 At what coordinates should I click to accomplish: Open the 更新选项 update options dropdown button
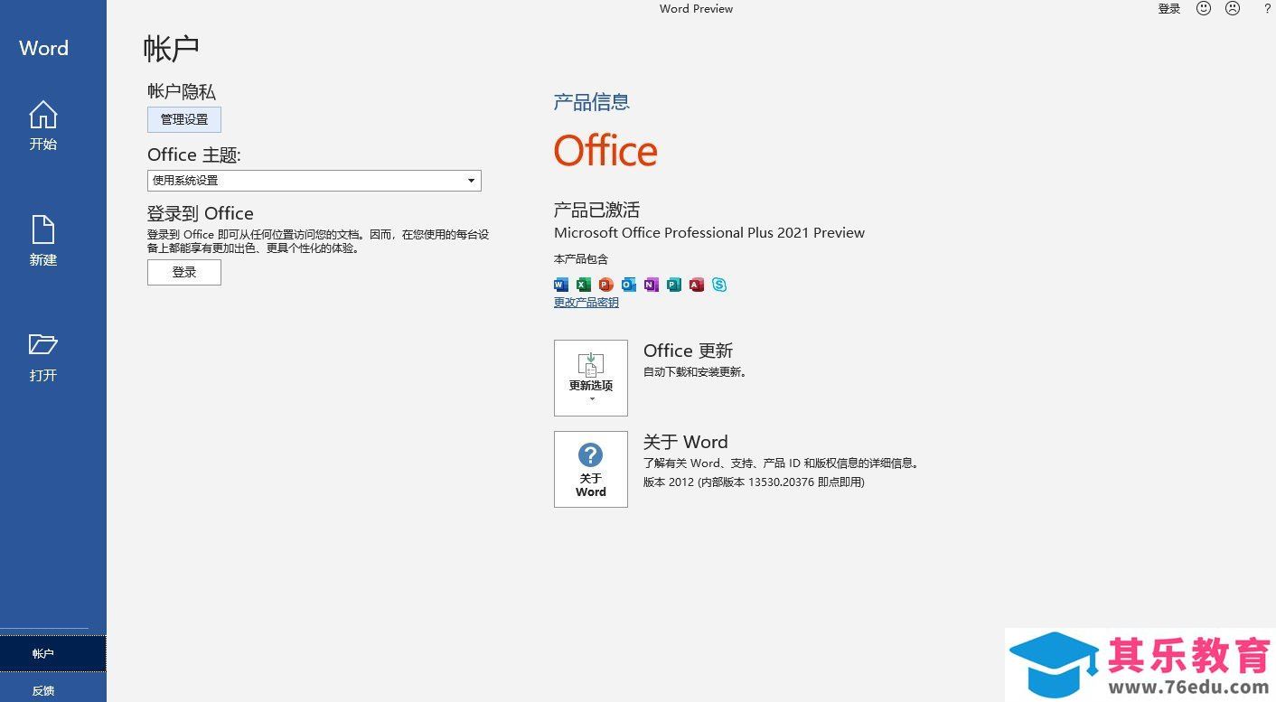591,378
